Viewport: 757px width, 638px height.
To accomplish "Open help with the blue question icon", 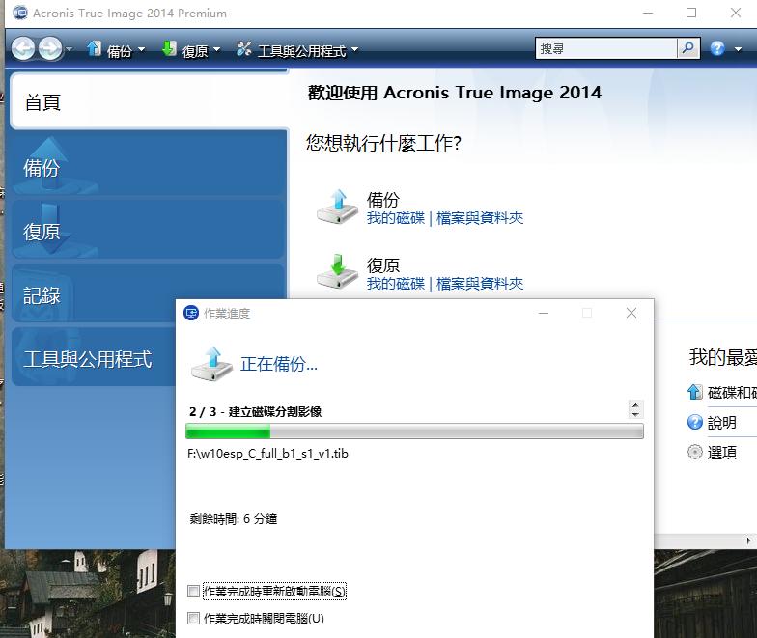I will point(717,48).
